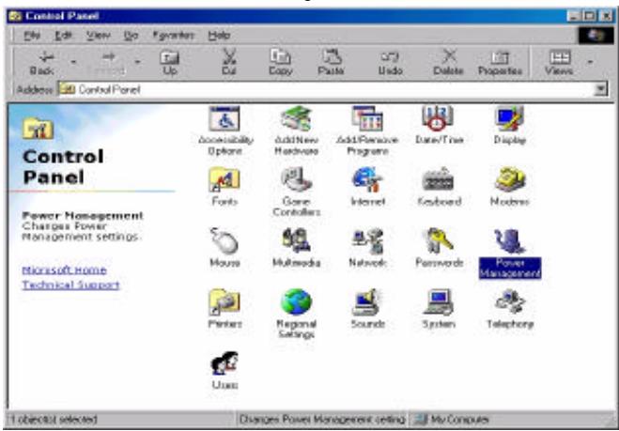Click the Paste toolbar button

tap(331, 63)
